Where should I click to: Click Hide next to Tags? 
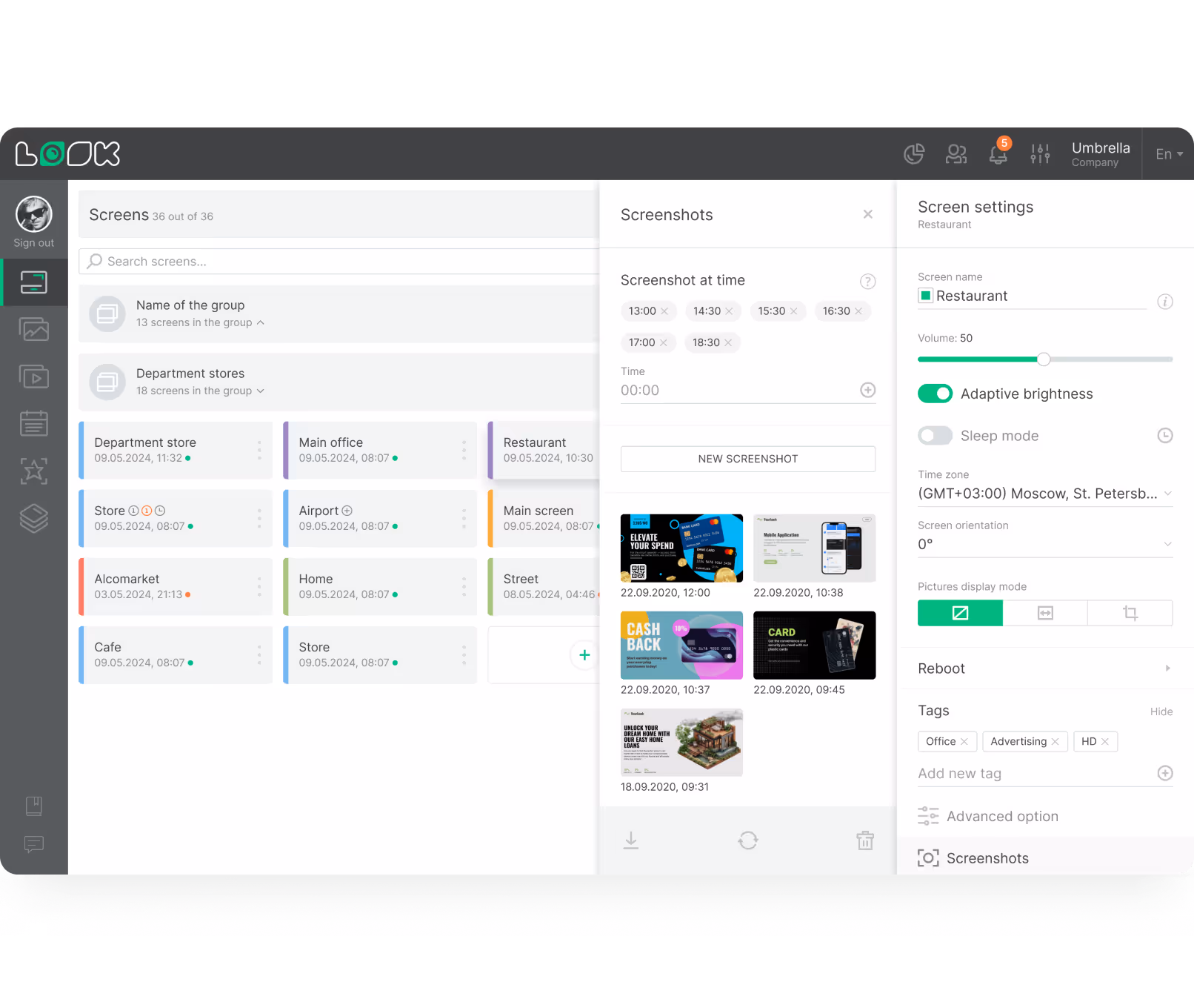coord(1161,711)
